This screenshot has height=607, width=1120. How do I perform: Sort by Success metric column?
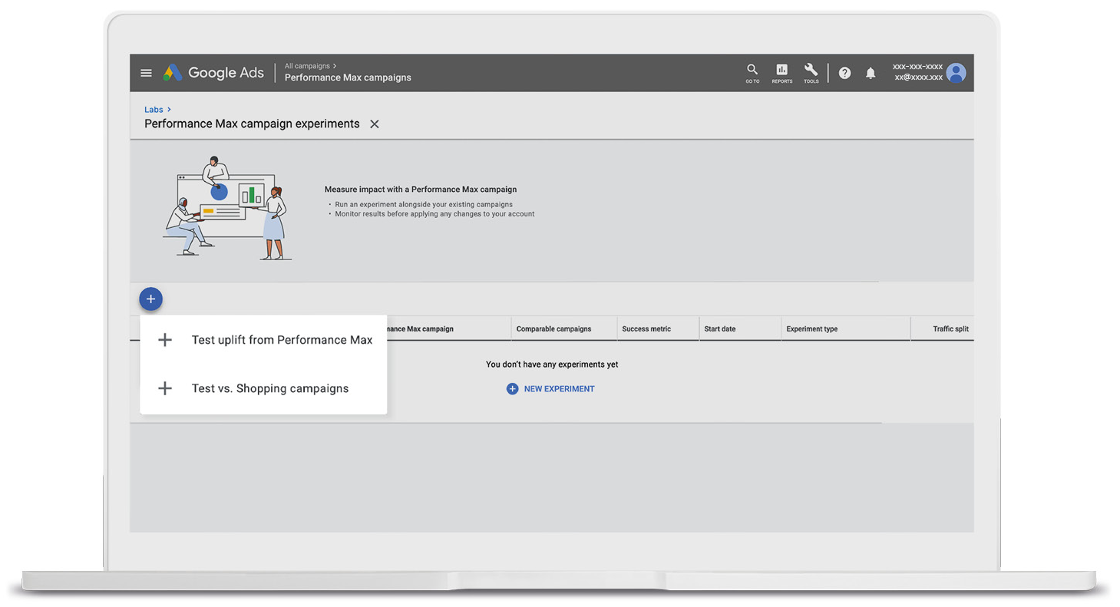pyautogui.click(x=646, y=329)
